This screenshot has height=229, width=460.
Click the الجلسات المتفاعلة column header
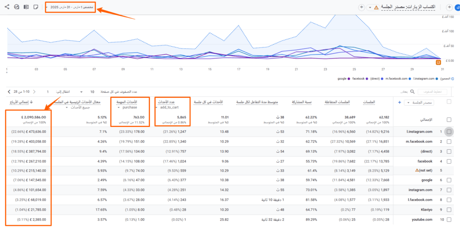(337, 102)
